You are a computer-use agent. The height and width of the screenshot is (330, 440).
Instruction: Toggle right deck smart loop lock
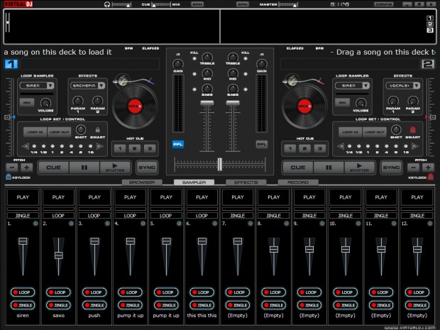coord(412,130)
